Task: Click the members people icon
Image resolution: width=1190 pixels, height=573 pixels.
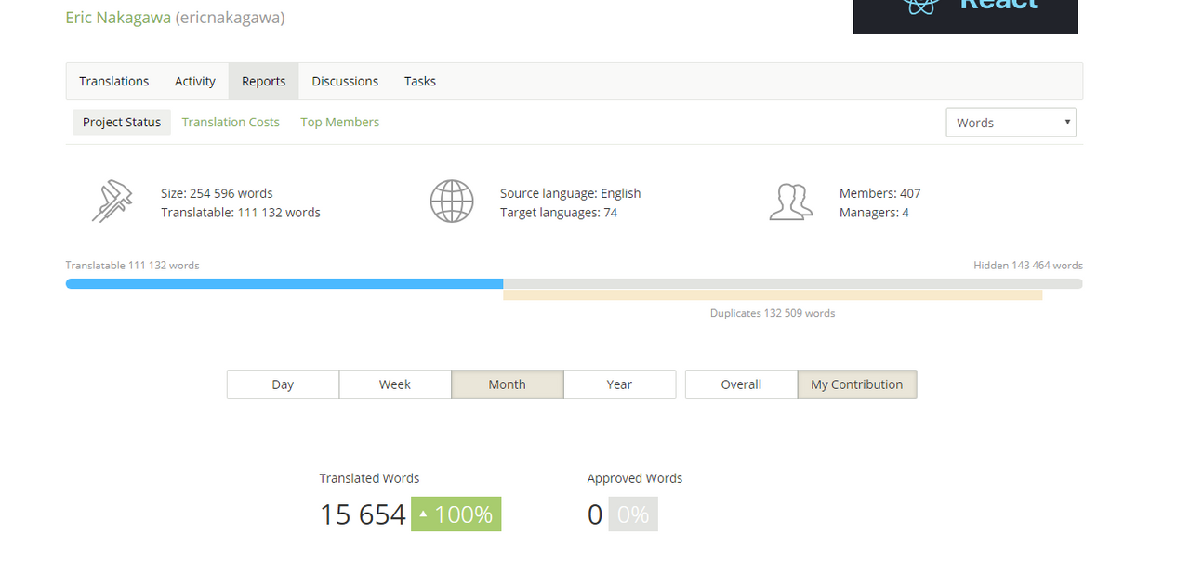Action: pos(791,202)
